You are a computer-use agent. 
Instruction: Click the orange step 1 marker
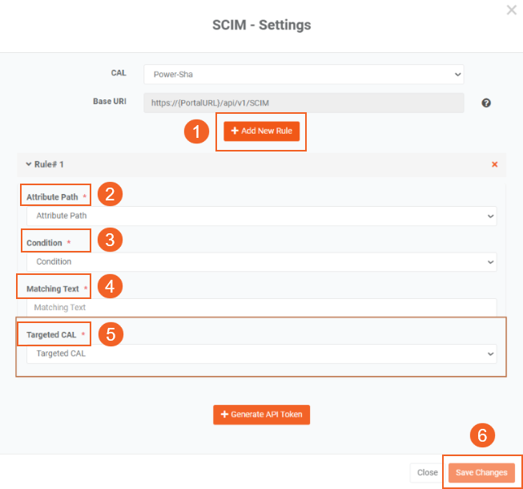[196, 131]
